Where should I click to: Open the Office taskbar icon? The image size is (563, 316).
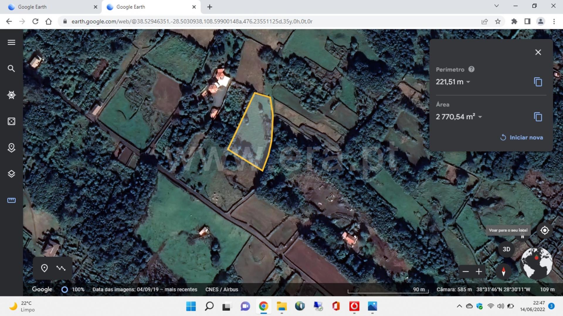pyautogui.click(x=336, y=306)
